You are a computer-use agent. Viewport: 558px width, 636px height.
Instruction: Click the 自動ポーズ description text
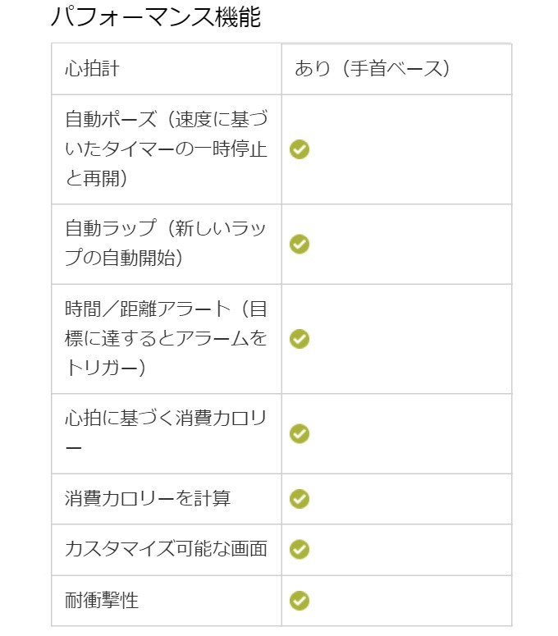coord(167,149)
